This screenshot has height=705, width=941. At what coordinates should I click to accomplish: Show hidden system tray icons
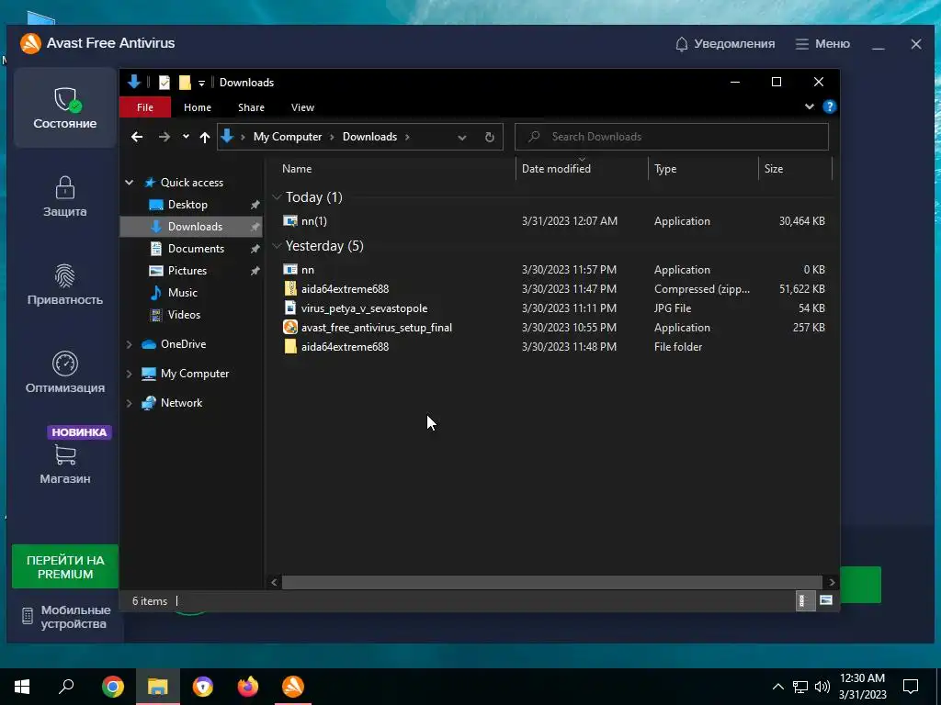(777, 687)
